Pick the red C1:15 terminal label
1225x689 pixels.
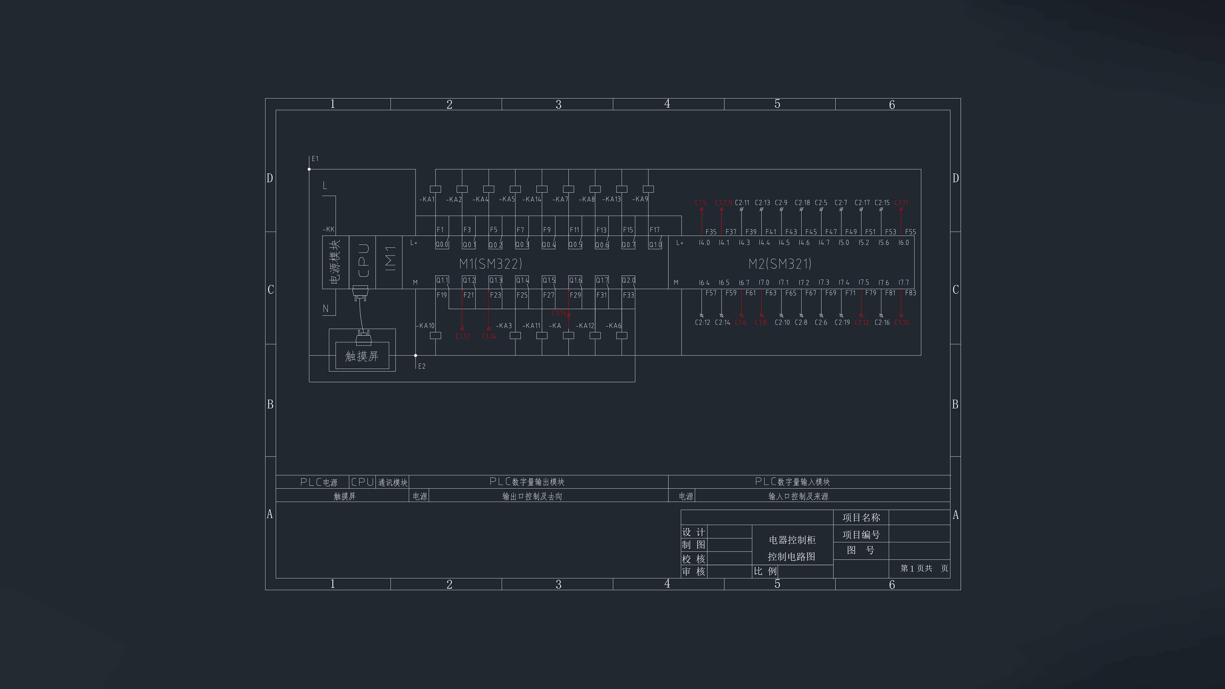[x=559, y=313]
